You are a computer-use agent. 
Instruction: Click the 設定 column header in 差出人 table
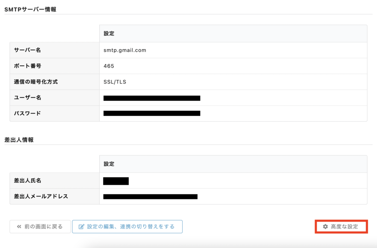tap(109, 164)
